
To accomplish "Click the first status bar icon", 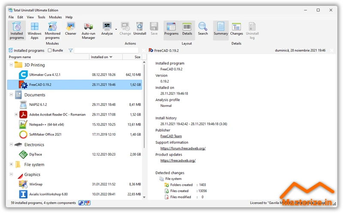I will pyautogui.click(x=81, y=203).
